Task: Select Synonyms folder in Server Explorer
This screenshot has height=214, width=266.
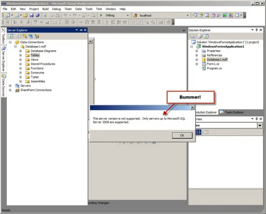Action: [37, 73]
